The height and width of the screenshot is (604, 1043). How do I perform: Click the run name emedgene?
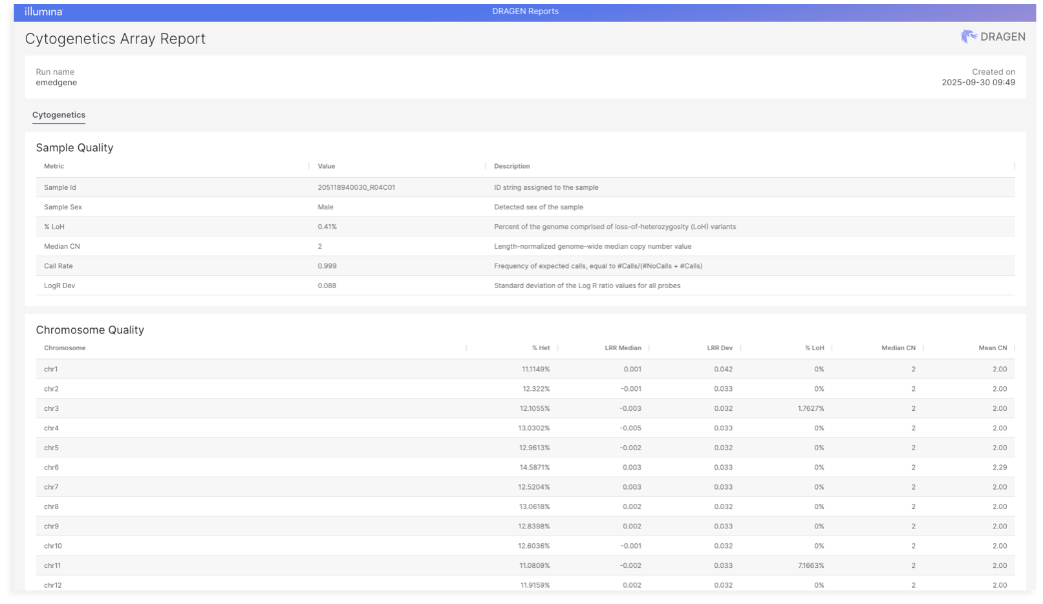[x=56, y=83]
